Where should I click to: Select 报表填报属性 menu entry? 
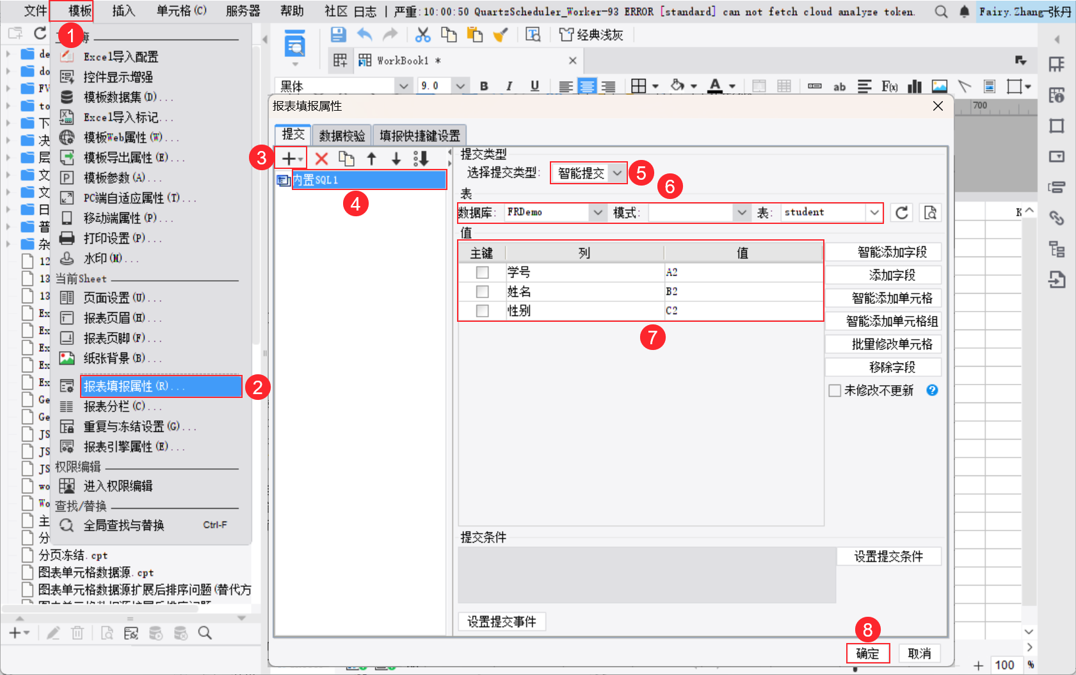tap(161, 386)
